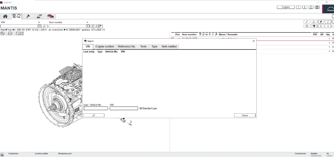Switch to the Engine number tab
334x157 pixels.
(105, 47)
